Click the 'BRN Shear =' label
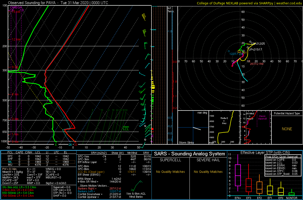 click(86, 178)
